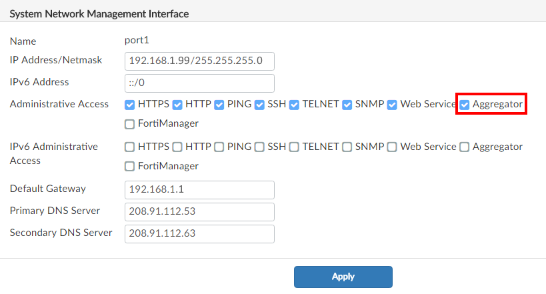Click the Apply button

pyautogui.click(x=343, y=277)
